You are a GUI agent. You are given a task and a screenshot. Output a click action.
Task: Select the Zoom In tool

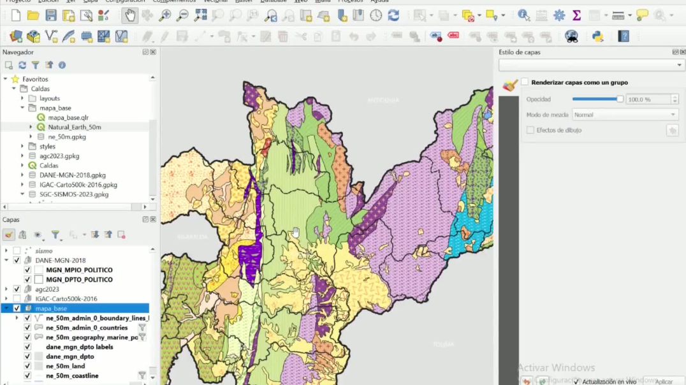(164, 15)
